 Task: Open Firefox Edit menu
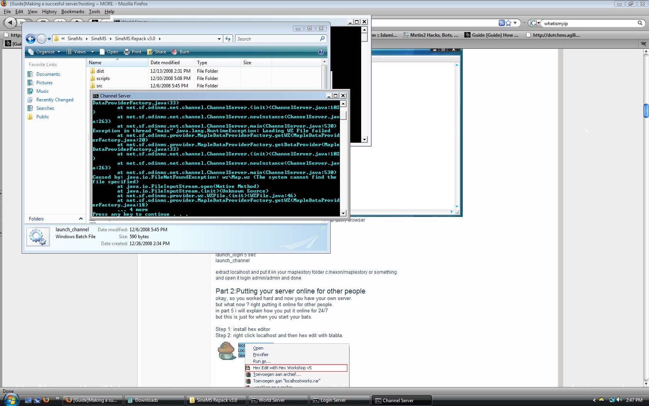pyautogui.click(x=19, y=12)
